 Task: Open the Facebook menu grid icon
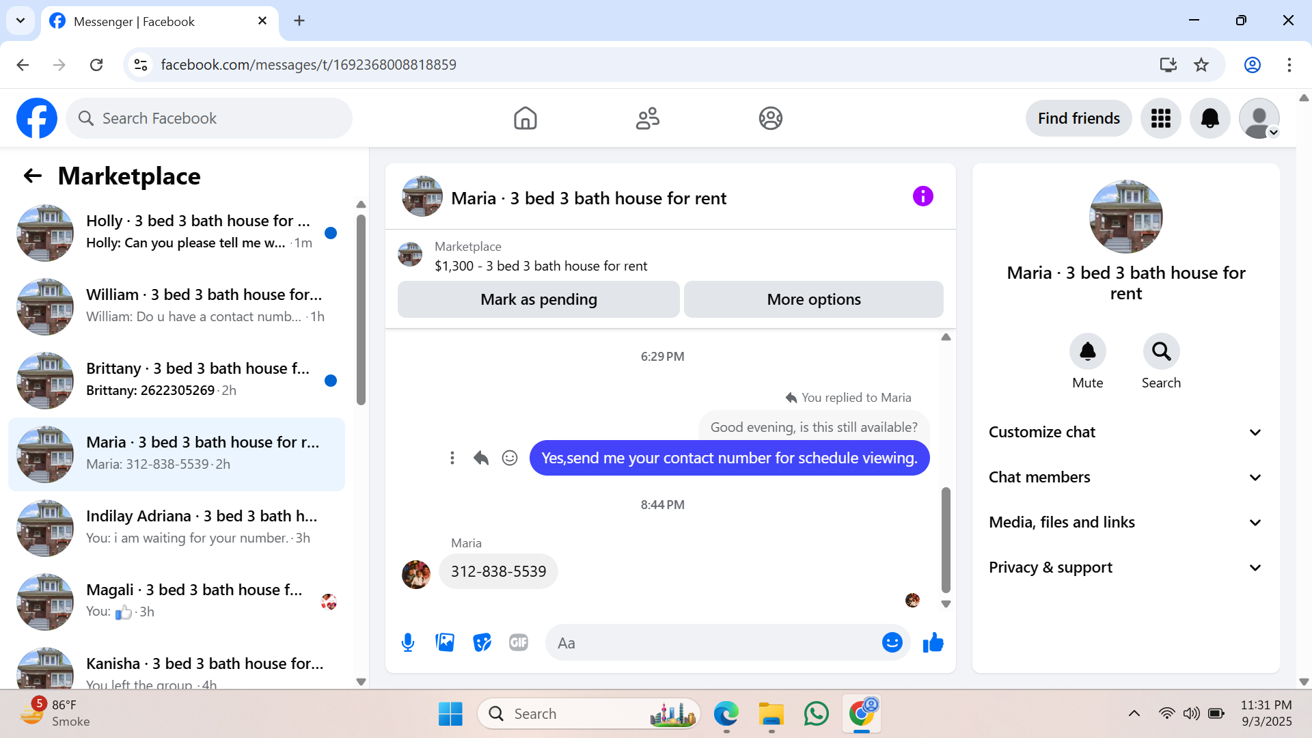1161,118
